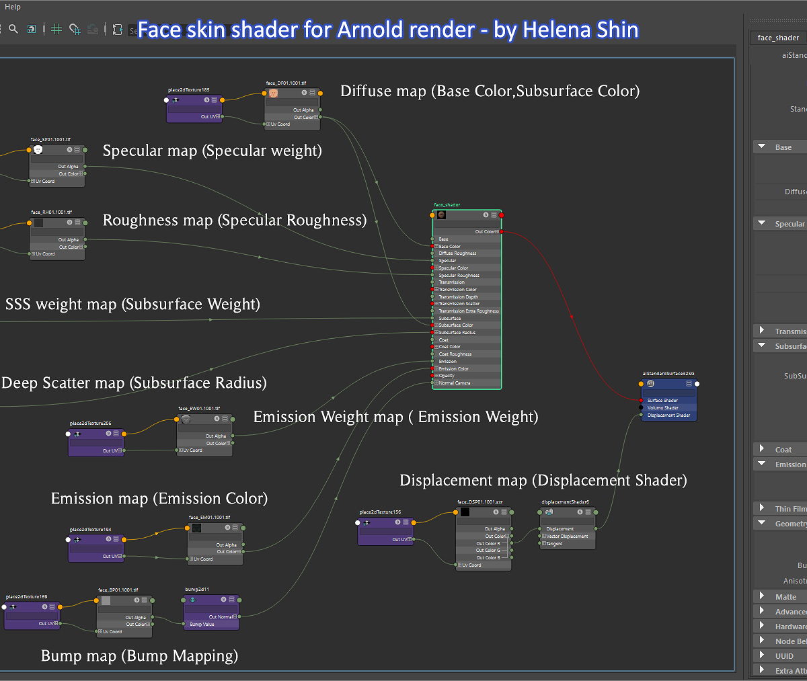Click Bump Value attribute on bump2d11
Viewport: 807px width, 681px height.
point(202,625)
